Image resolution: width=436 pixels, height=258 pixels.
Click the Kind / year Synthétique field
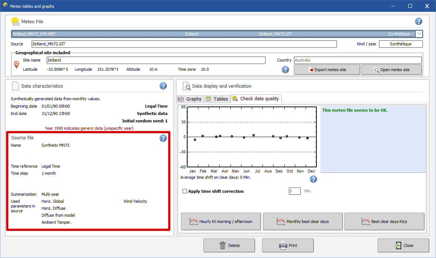pyautogui.click(x=401, y=44)
